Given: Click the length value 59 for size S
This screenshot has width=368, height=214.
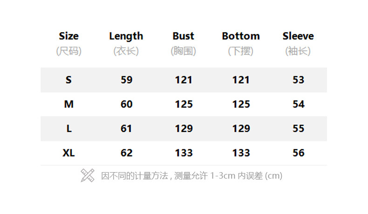Looking at the screenshot, I should [126, 80].
